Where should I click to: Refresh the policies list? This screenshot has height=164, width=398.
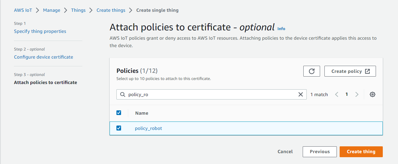click(312, 71)
